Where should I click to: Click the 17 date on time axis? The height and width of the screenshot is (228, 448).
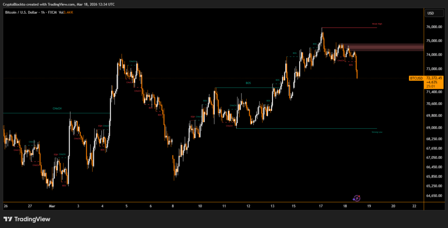point(321,206)
